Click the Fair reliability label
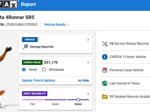 pyautogui.click(x=33, y=104)
